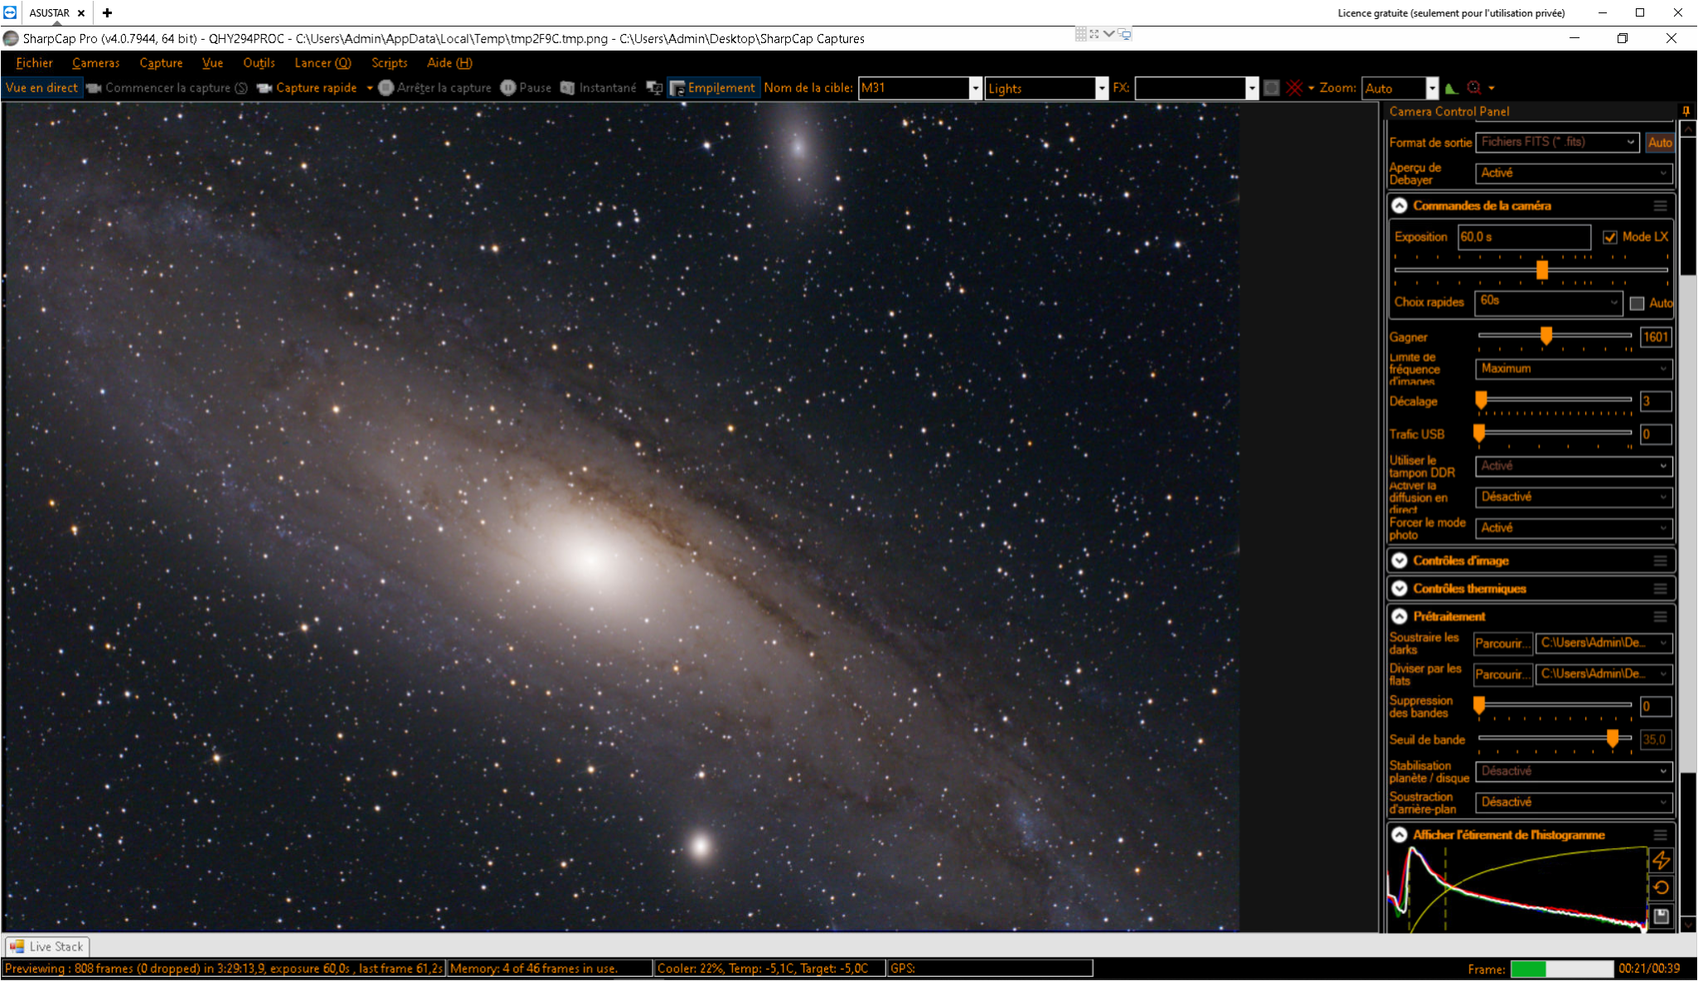
Task: Open the Outils menu
Action: [x=259, y=63]
